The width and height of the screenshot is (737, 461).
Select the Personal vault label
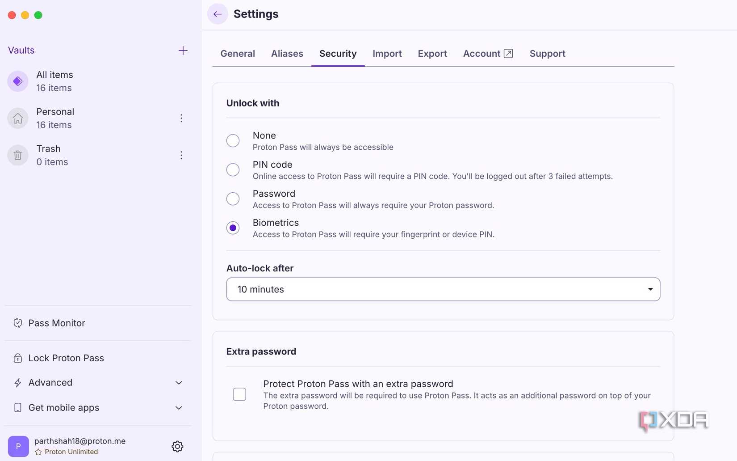pos(55,112)
